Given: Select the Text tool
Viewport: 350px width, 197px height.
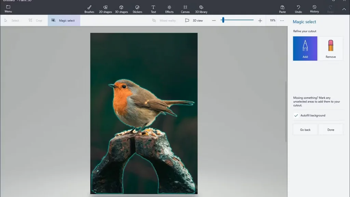Looking at the screenshot, I should point(153,9).
